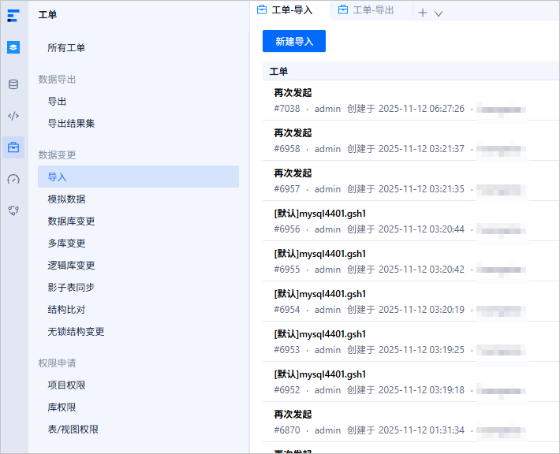Open 影子表同步 menu item
Image resolution: width=560 pixels, height=454 pixels.
click(x=71, y=288)
